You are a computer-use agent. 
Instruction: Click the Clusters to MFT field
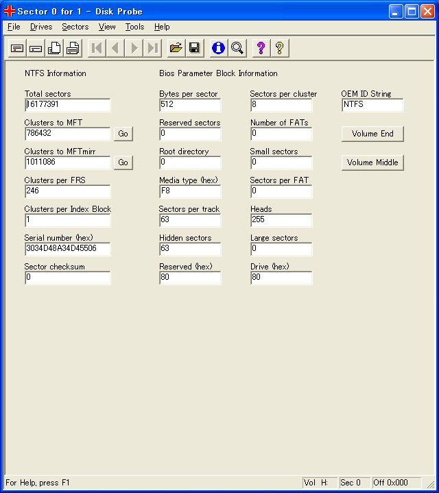point(68,134)
